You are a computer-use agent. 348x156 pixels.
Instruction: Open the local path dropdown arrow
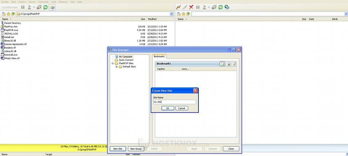click(171, 14)
